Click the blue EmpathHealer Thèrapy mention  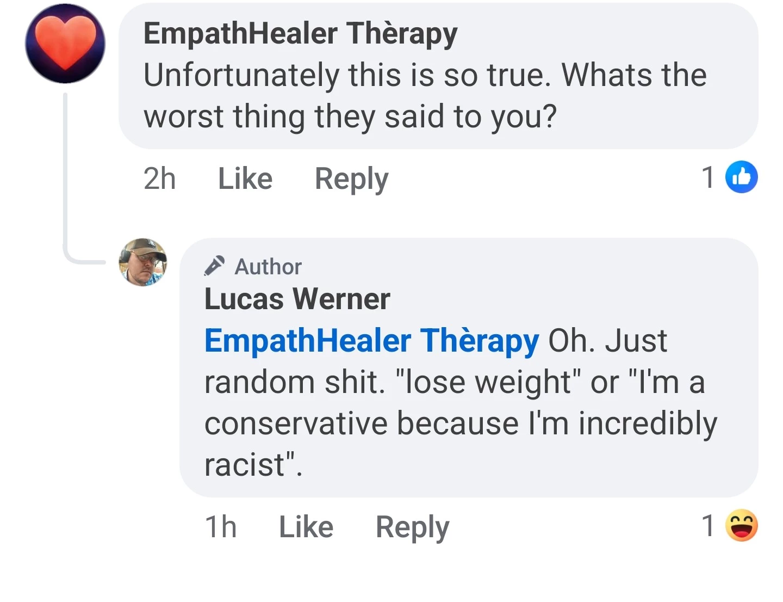click(372, 341)
